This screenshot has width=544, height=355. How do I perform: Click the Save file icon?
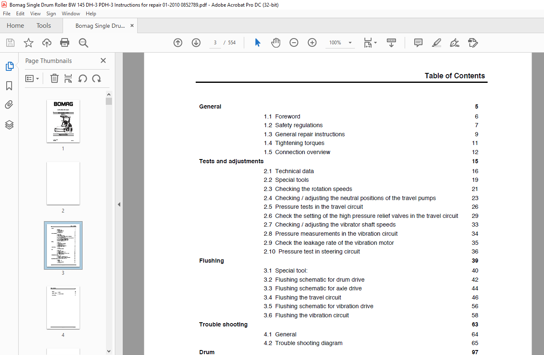coord(10,43)
